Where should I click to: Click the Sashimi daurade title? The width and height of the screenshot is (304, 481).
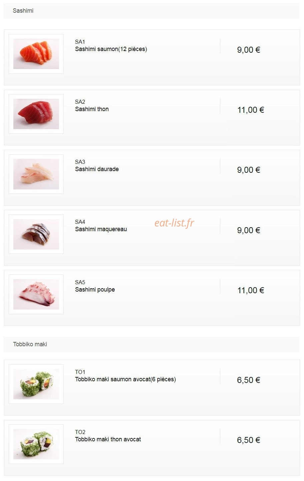[97, 169]
